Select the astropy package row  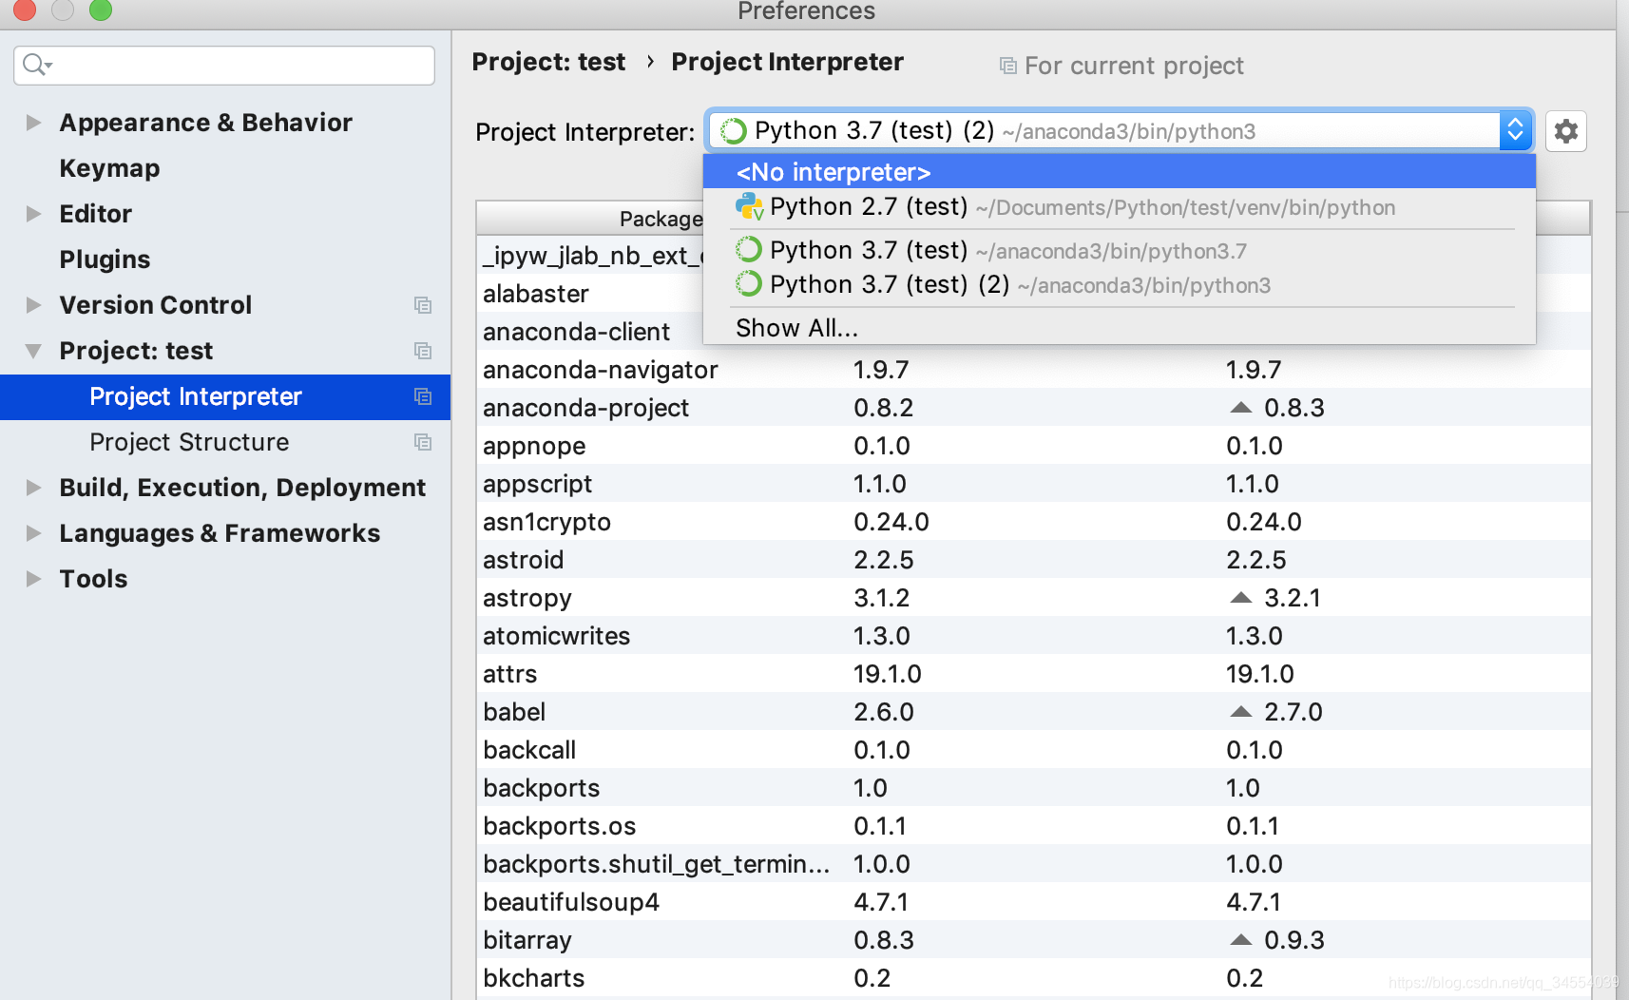point(1033,598)
